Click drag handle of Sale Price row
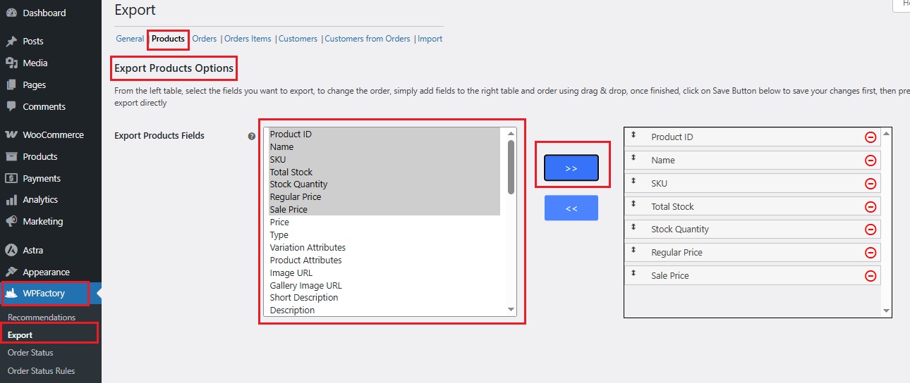The width and height of the screenshot is (910, 383). click(x=633, y=273)
